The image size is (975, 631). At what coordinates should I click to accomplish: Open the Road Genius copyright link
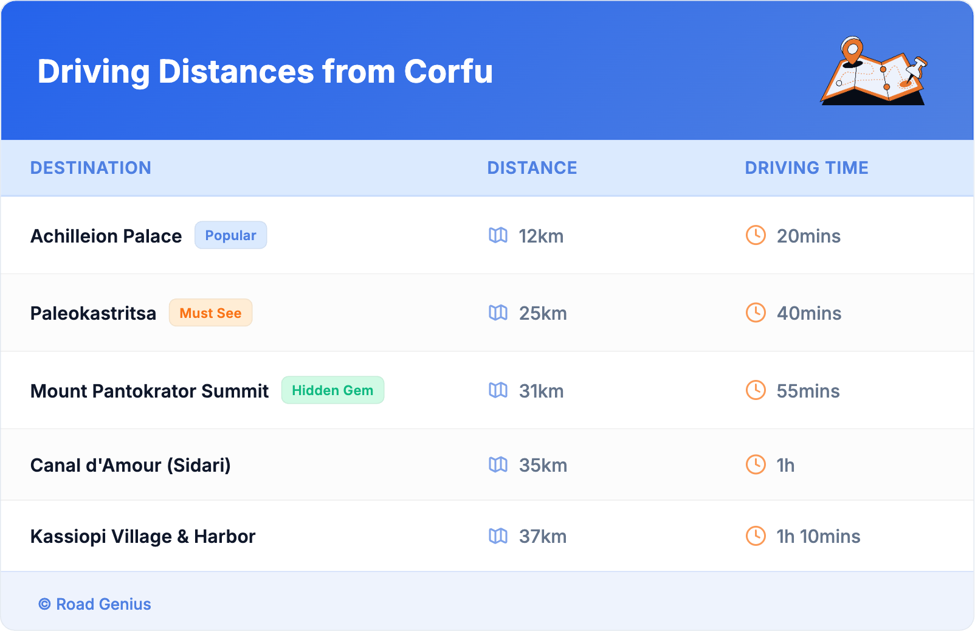95,604
